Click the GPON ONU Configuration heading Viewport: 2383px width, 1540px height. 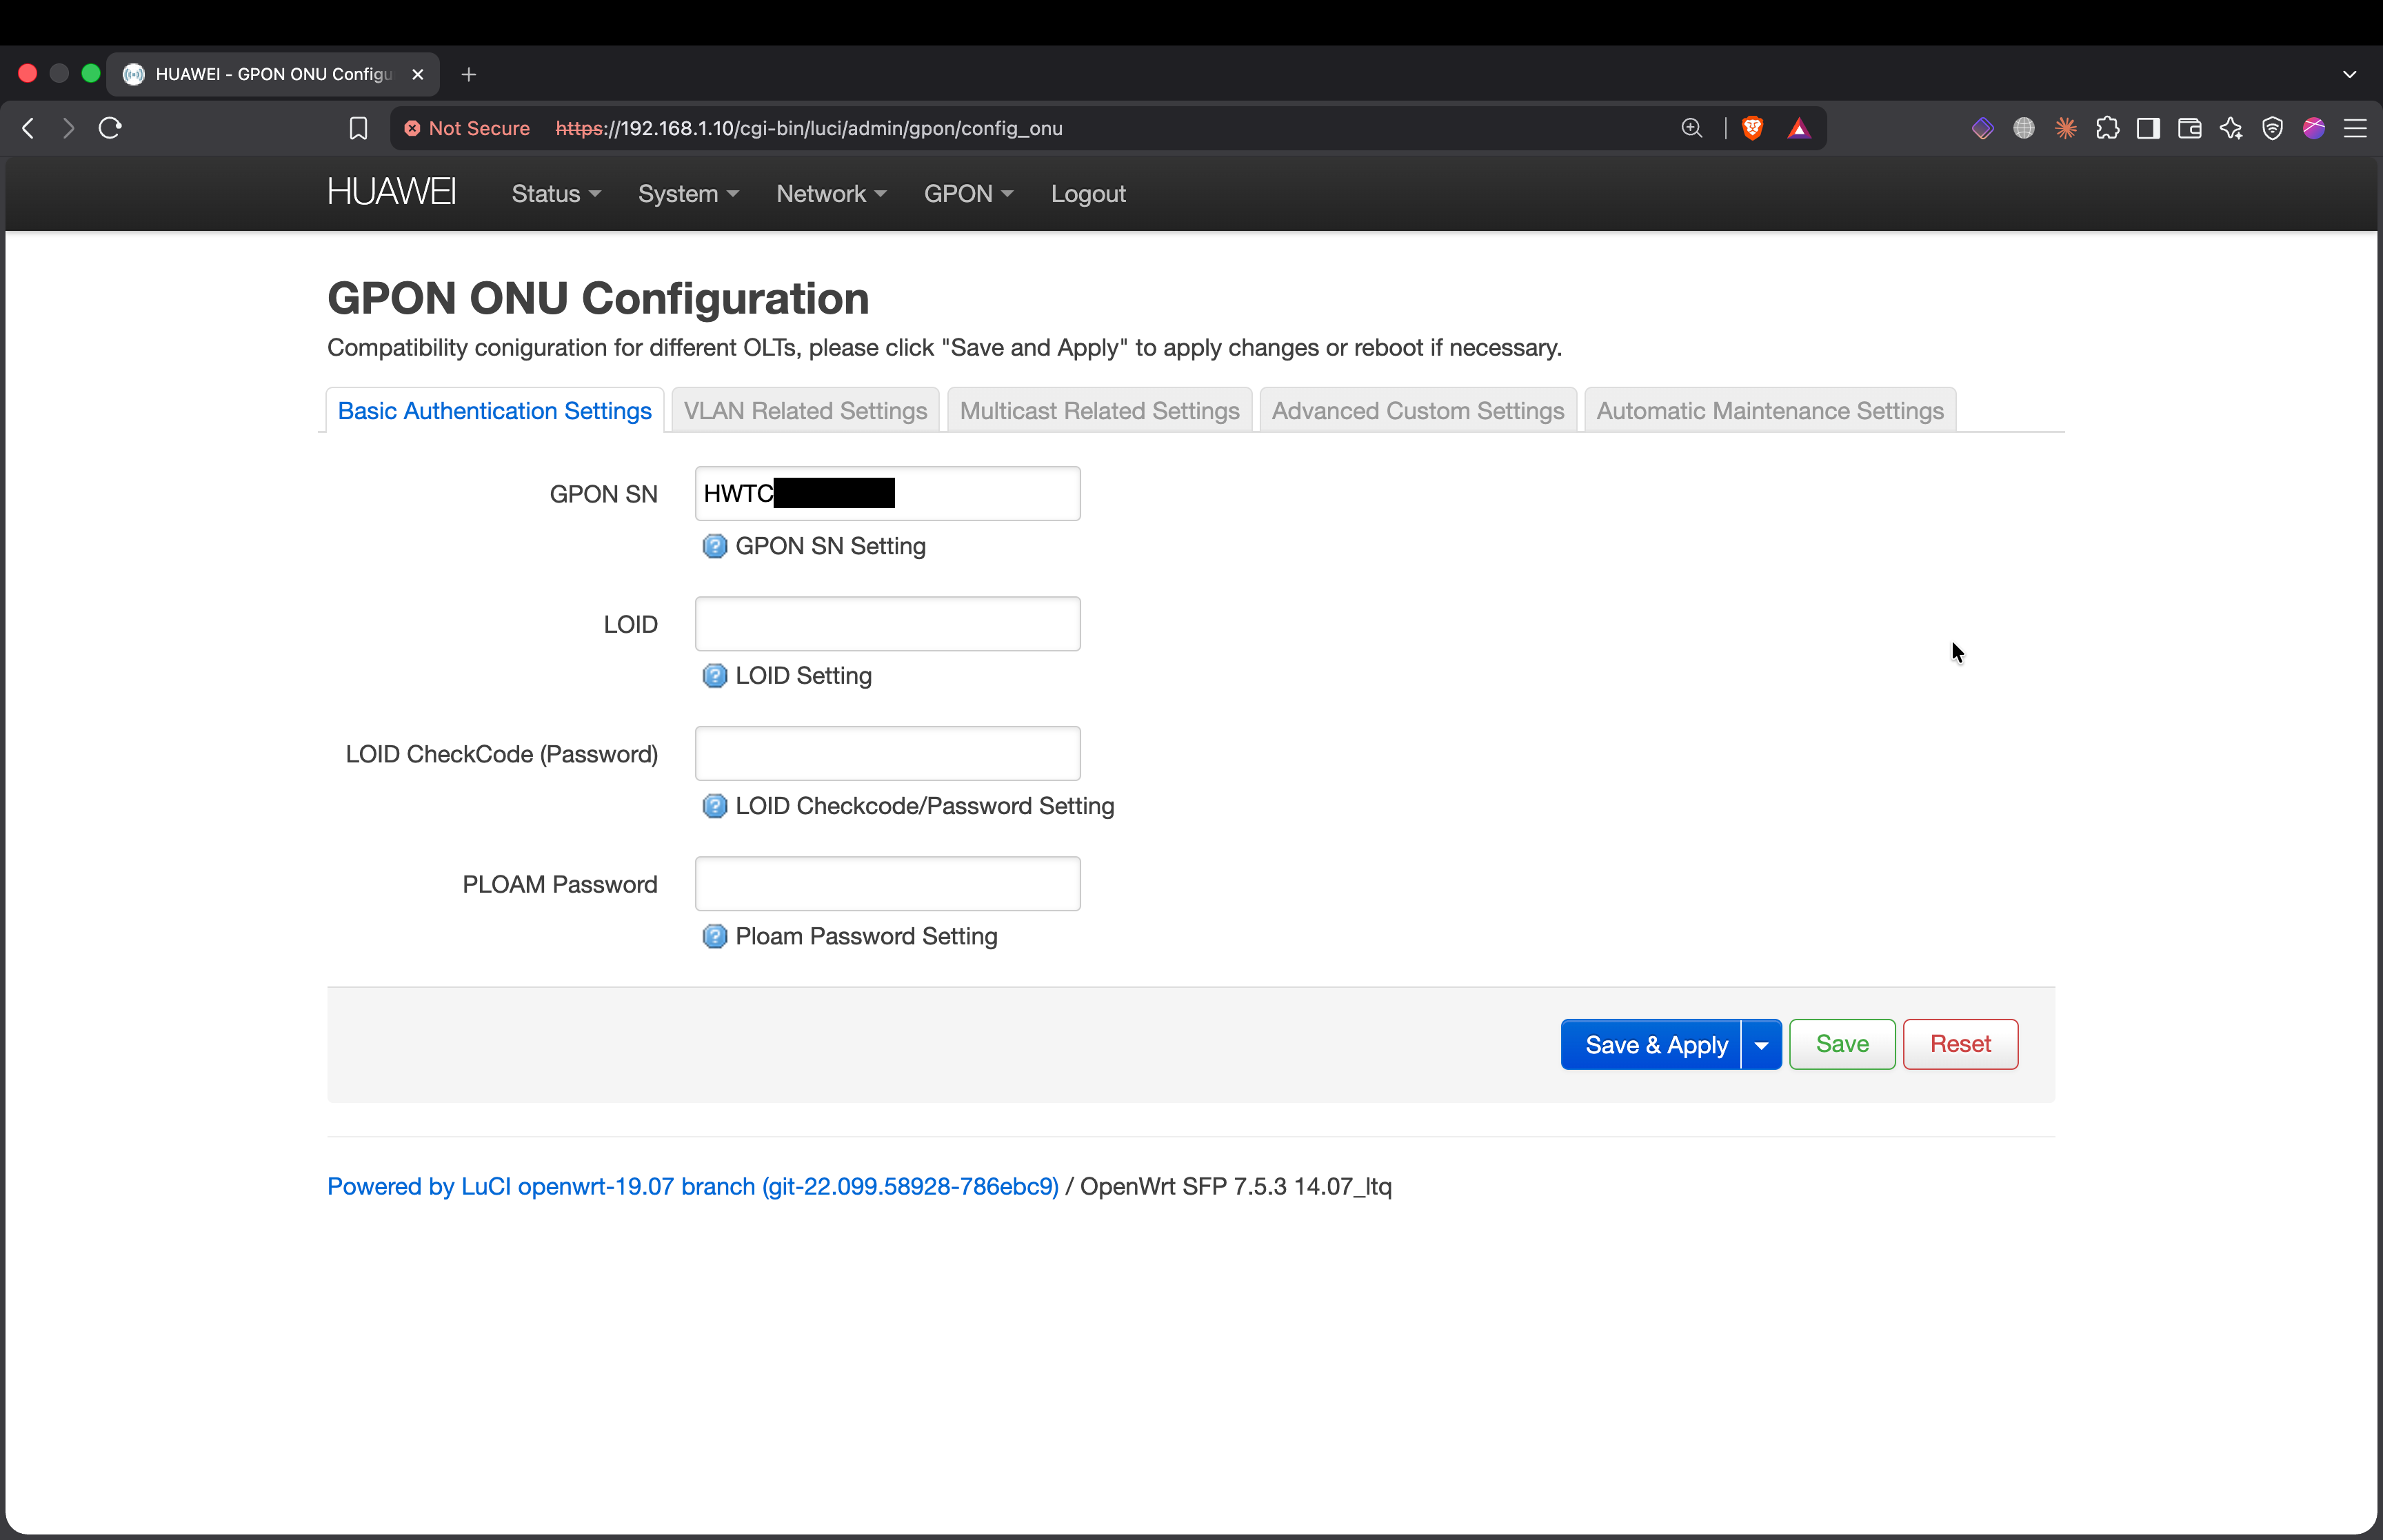point(598,299)
